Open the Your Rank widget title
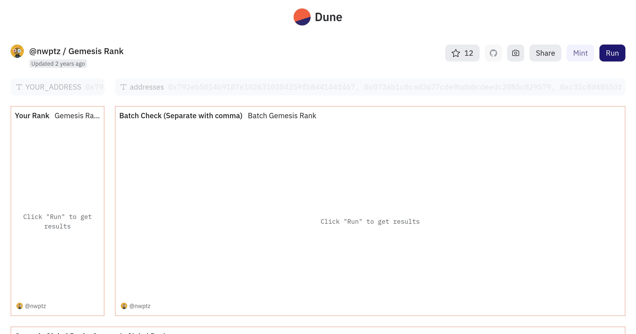Screen dimensions: 636x334 click(x=32, y=116)
